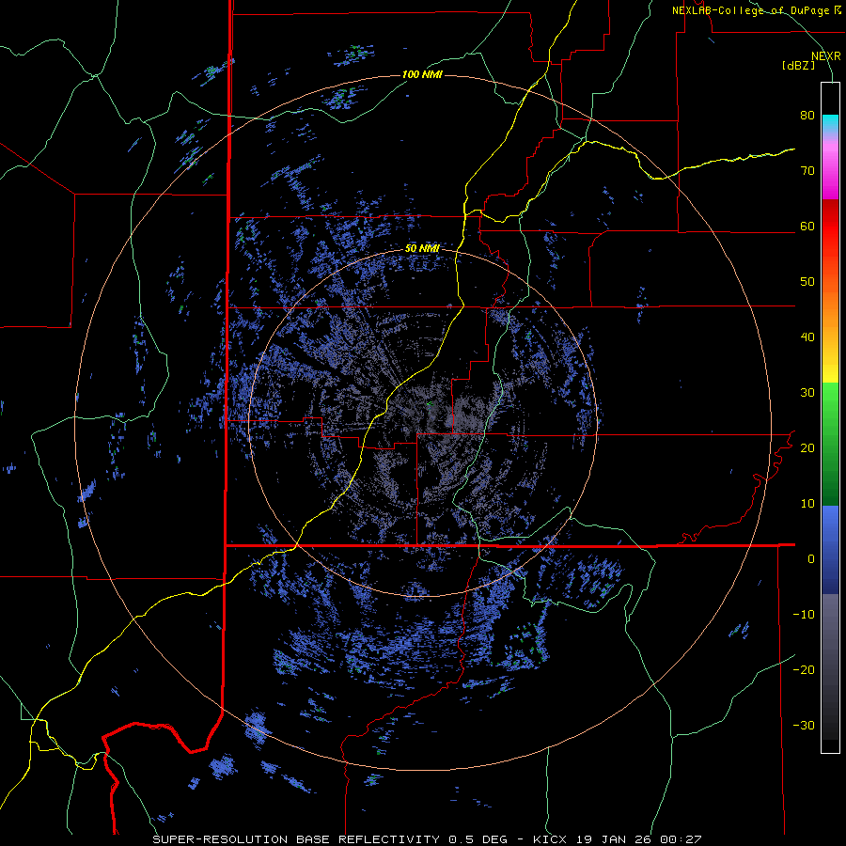Click the -10 value on the dBZ scale
This screenshot has width=846, height=846.
pyautogui.click(x=804, y=615)
